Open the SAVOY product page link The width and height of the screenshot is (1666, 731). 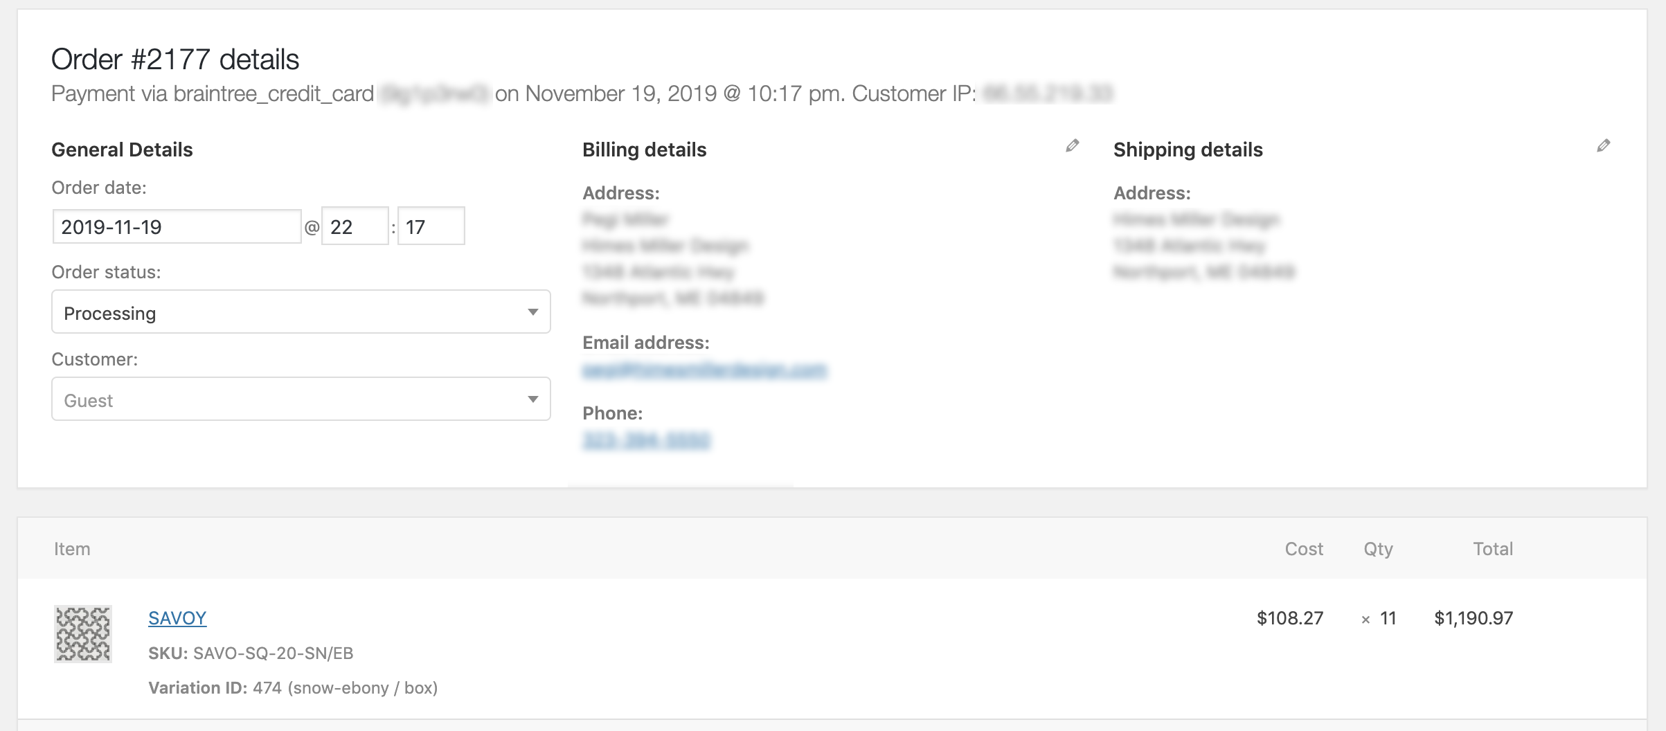[177, 617]
